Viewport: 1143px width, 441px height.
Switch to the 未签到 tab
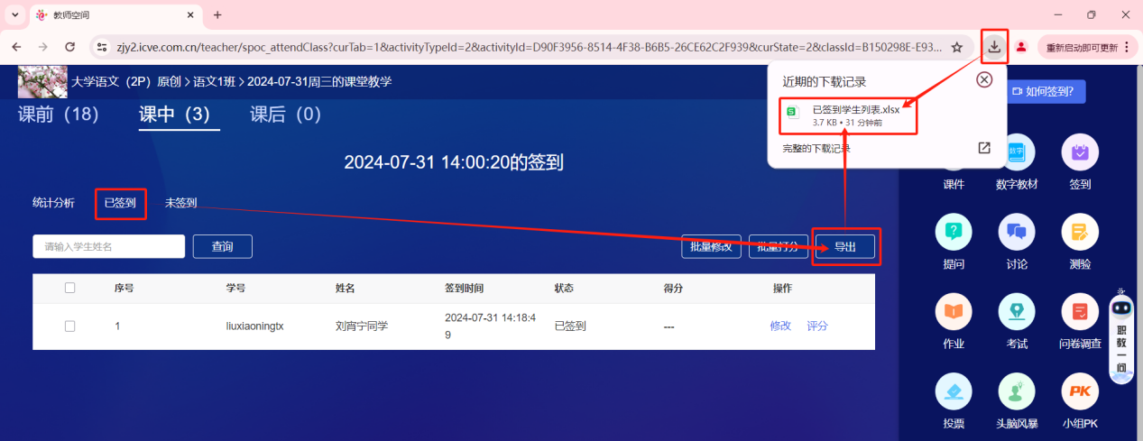pos(180,203)
